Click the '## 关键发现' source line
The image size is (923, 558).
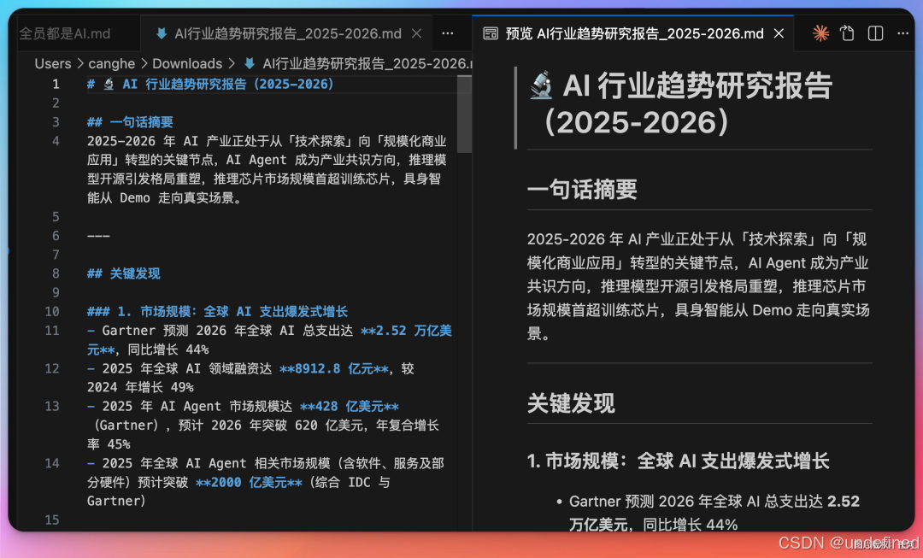coord(124,273)
